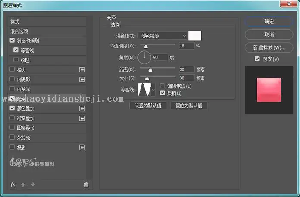The height and width of the screenshot is (197, 300).
Task: Enable the Inner Shadow (内阴影) checkbox
Action: click(x=12, y=79)
